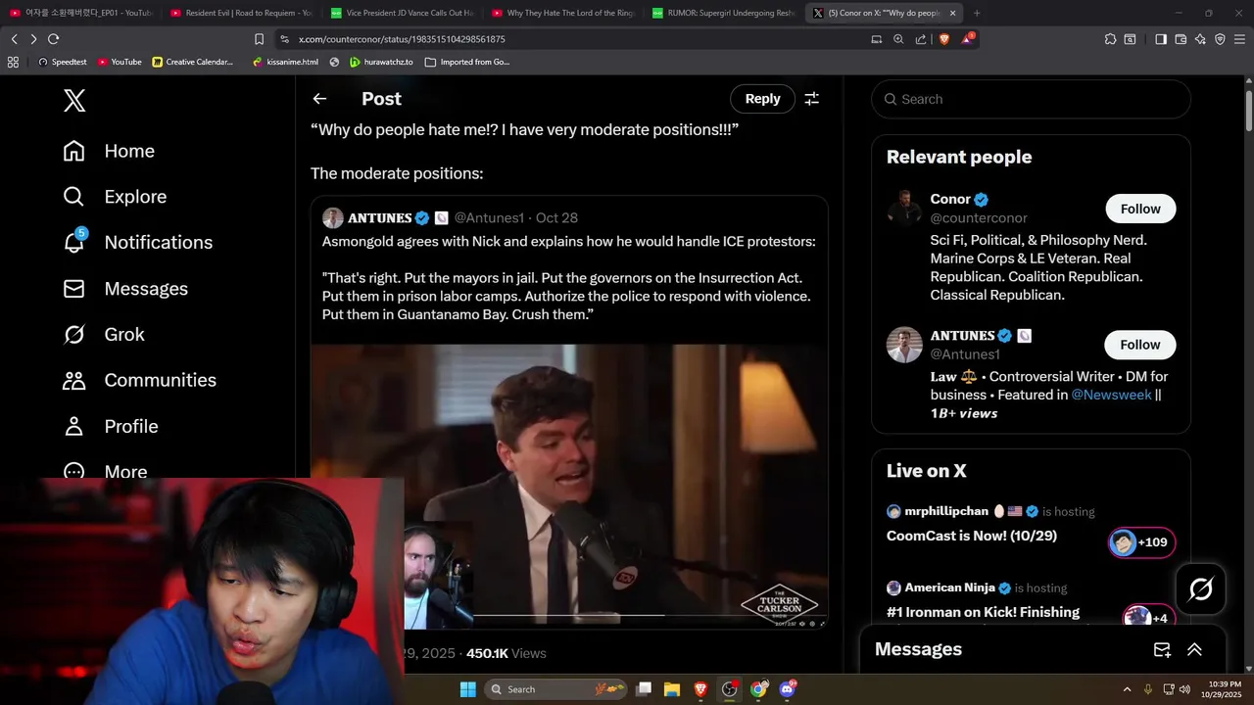Switch to RUMOR: Supergirl tab
Image resolution: width=1254 pixels, height=705 pixels.
coord(722,13)
